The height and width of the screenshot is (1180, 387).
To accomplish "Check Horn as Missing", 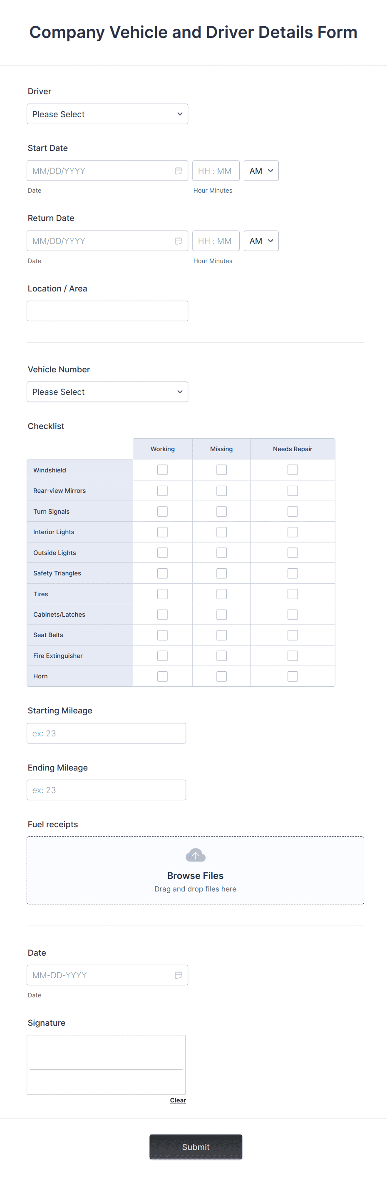I will [221, 675].
